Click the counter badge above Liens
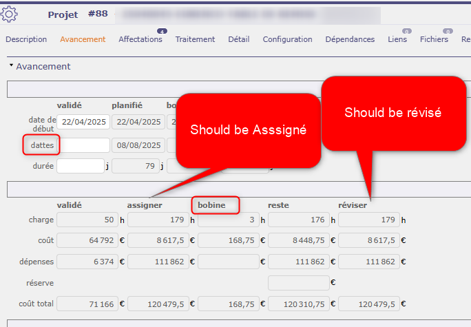471x327 pixels. coord(407,31)
